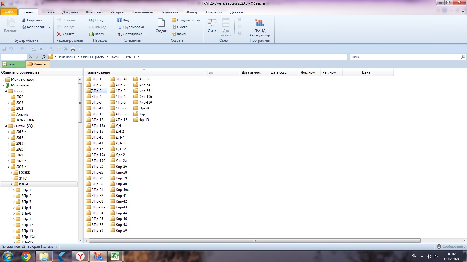Open Windows Explorer from the taskbar
Screen dimensions: 467x262
coord(44,256)
